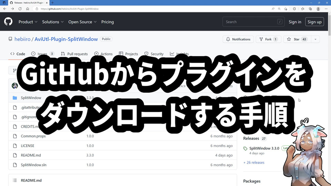Open a new browser tab with plus

click(52, 3)
